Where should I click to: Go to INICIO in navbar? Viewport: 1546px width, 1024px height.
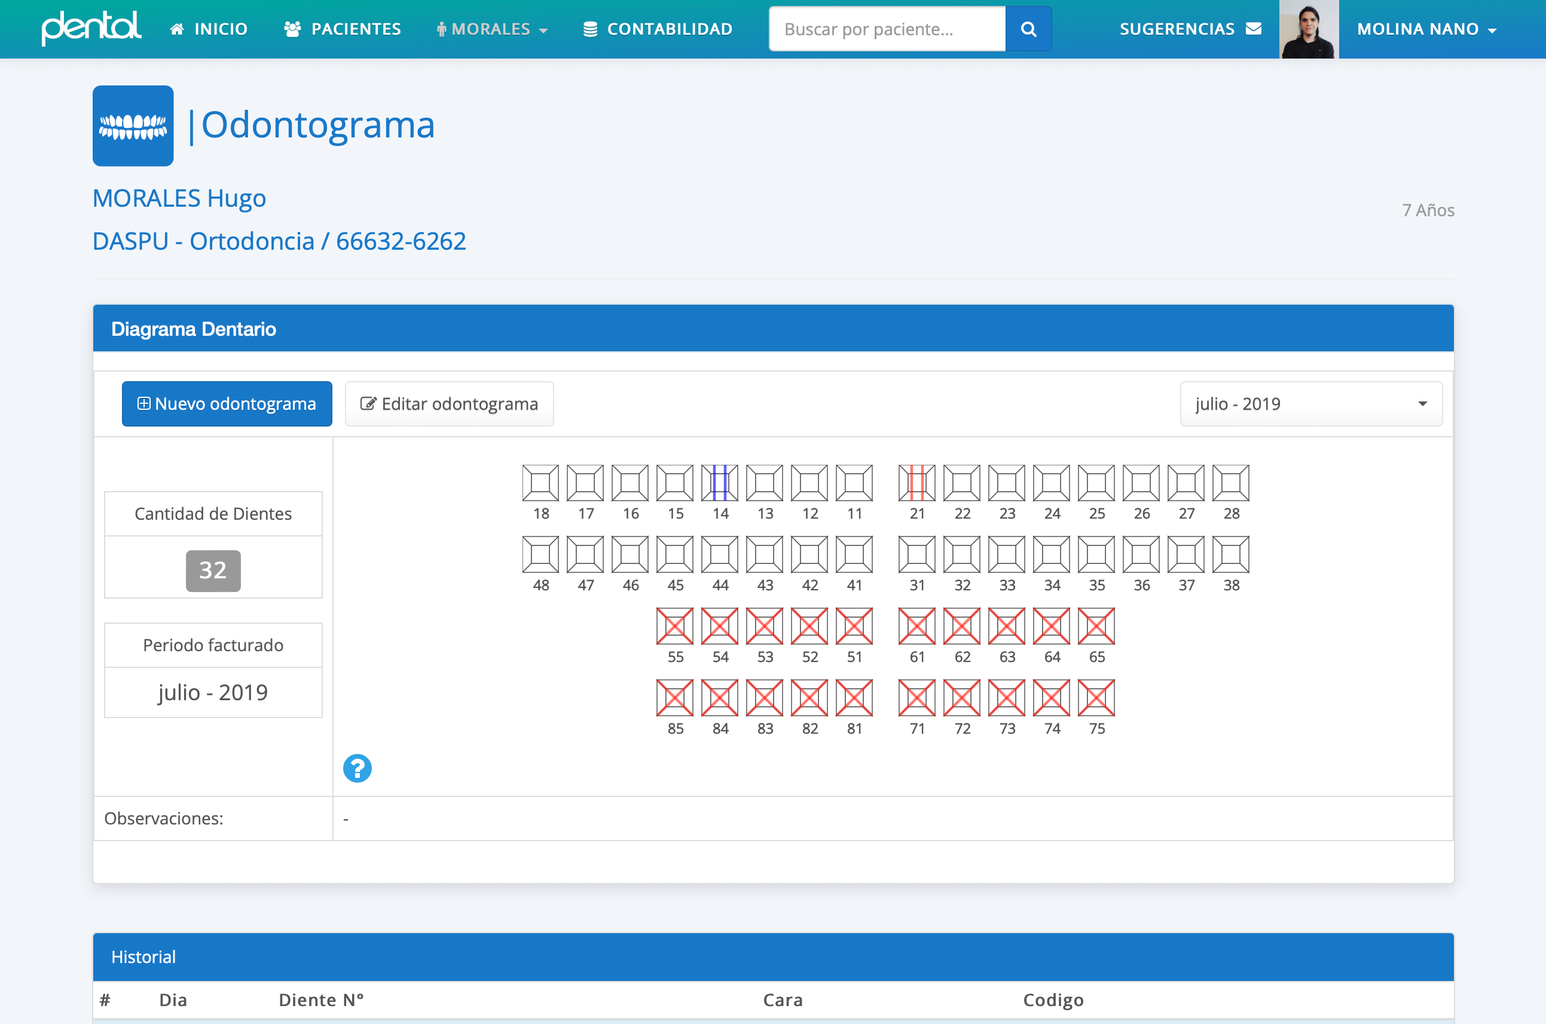point(209,29)
